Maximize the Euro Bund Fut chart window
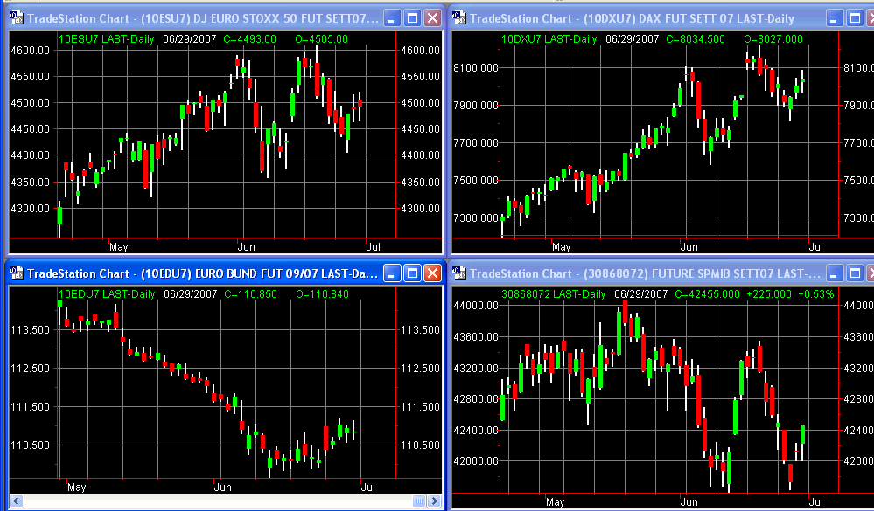This screenshot has width=874, height=511. [x=411, y=273]
